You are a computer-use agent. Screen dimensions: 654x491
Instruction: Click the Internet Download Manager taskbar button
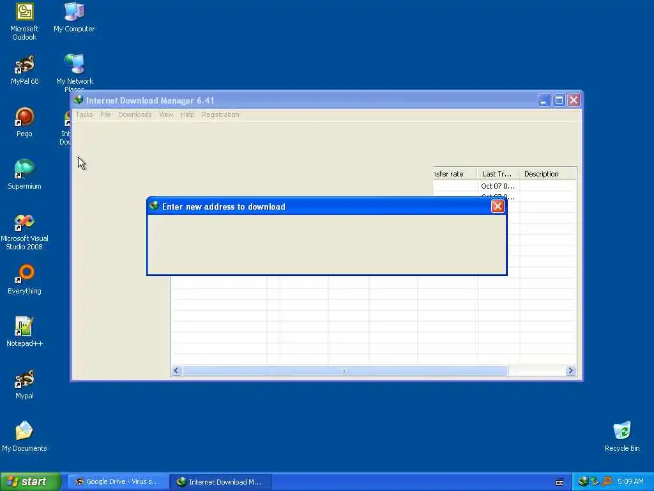pos(221,481)
